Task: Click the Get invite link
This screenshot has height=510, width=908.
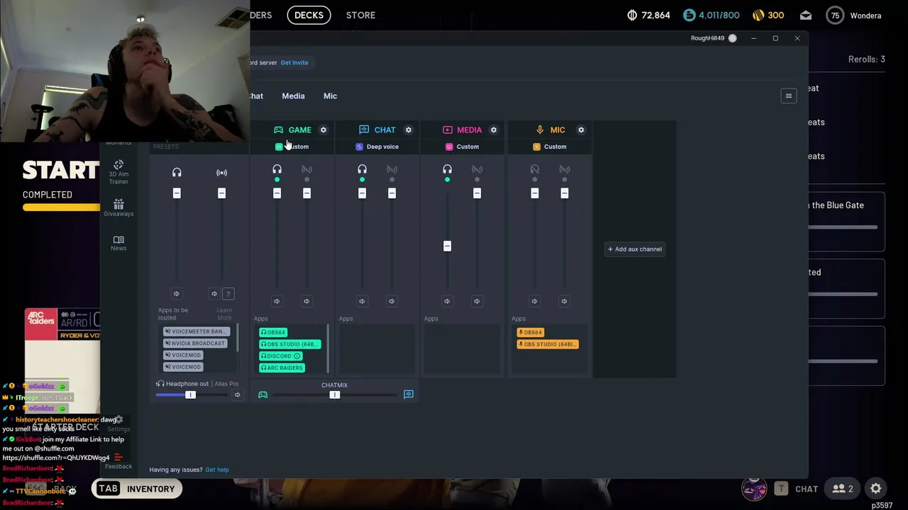Action: (x=294, y=62)
